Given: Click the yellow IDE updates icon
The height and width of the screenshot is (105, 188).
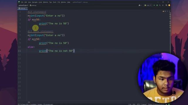Looking at the screenshot, I should (x=169, y=5).
